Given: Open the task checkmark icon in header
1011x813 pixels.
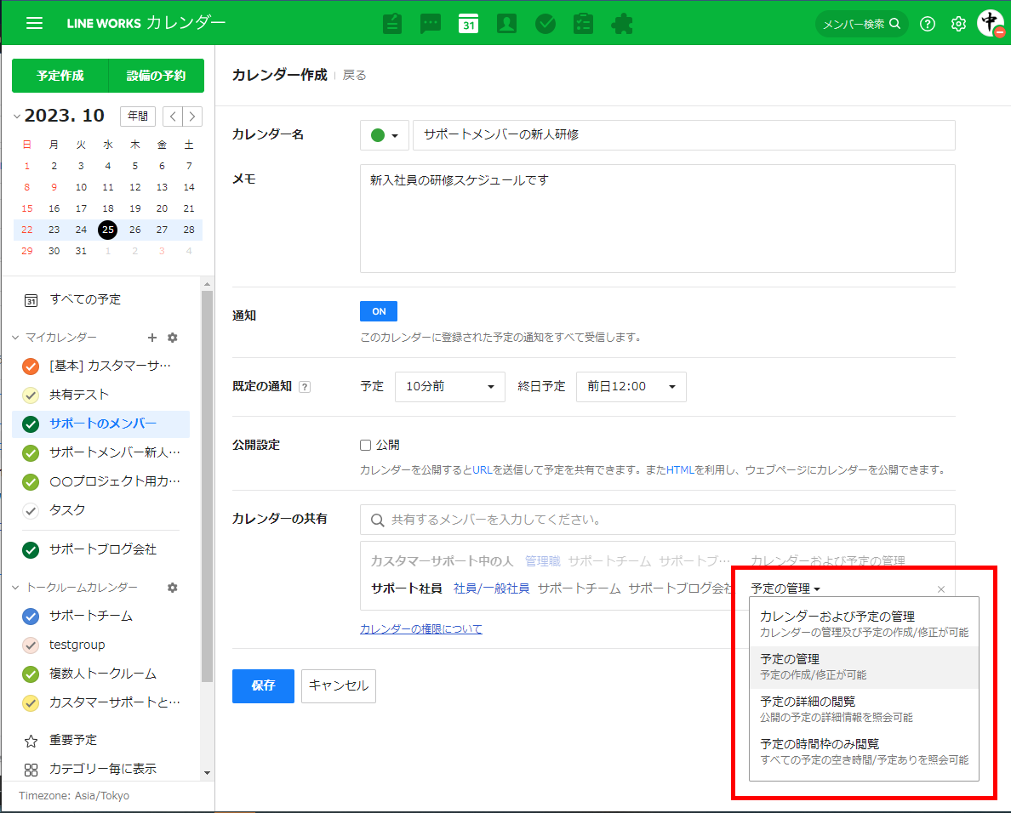Looking at the screenshot, I should (x=545, y=24).
